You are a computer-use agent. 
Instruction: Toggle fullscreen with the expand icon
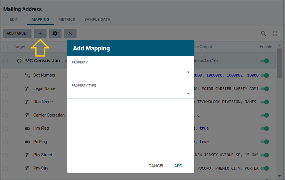click(x=275, y=33)
